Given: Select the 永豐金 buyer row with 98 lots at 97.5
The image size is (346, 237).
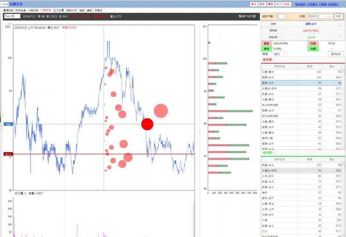Looking at the screenshot, I should click(302, 88).
